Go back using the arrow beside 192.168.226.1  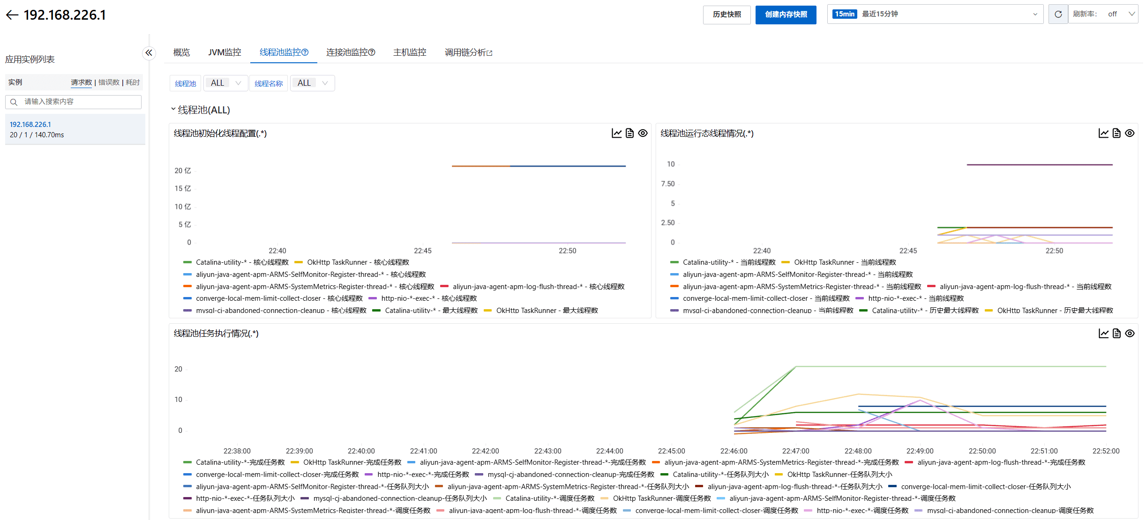pos(12,15)
